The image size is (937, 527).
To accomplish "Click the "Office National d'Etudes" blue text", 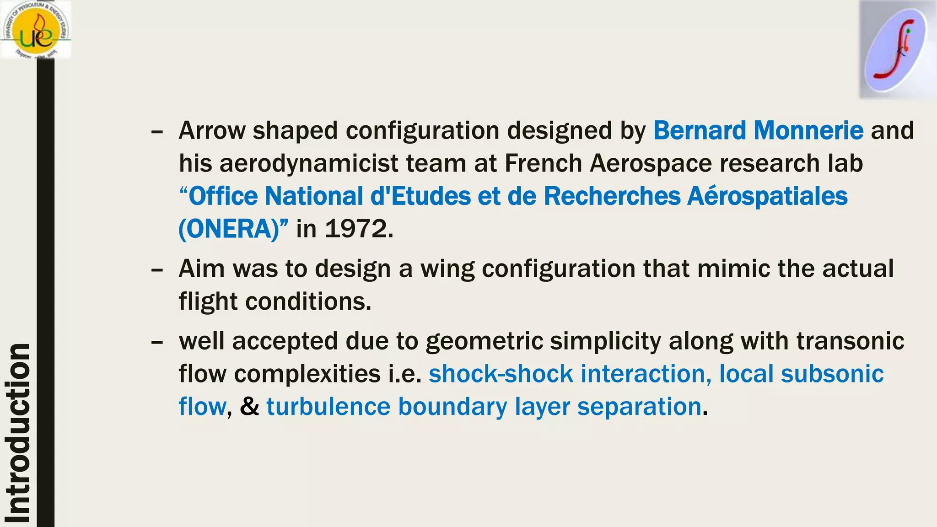I will coord(324,196).
